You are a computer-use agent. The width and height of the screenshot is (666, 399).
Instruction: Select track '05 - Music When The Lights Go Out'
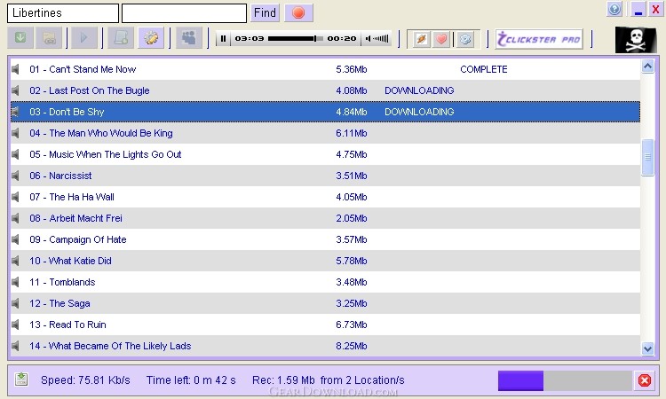[325, 154]
